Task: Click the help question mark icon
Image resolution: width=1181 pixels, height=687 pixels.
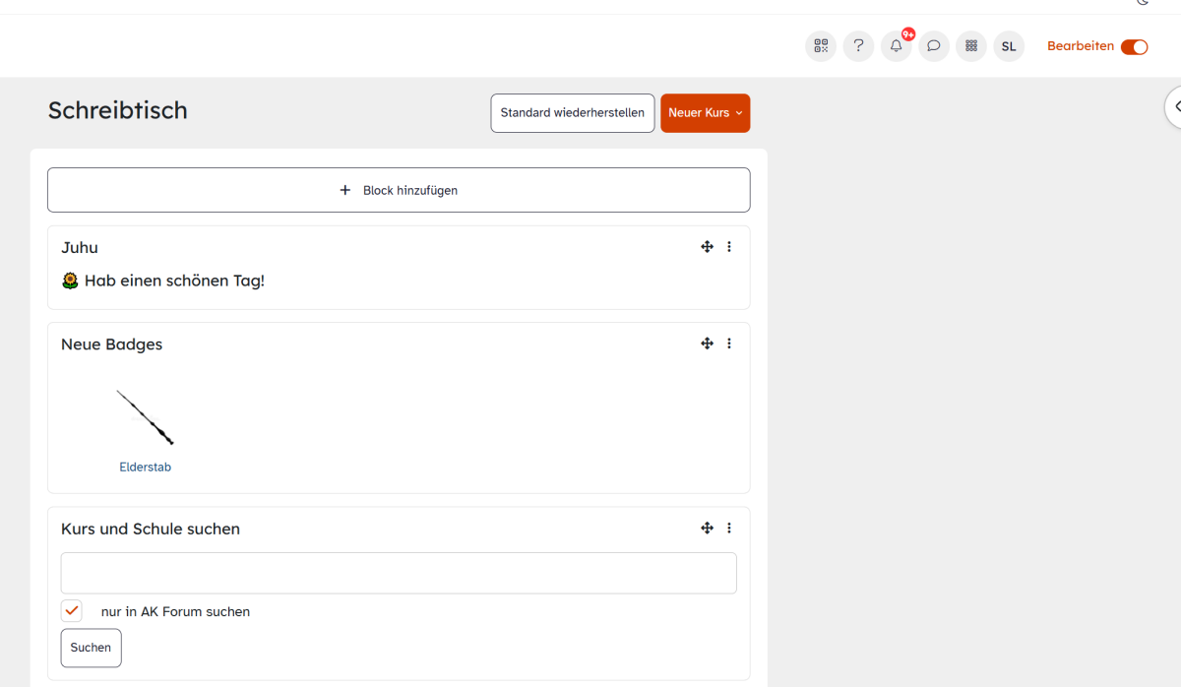Action: click(858, 46)
